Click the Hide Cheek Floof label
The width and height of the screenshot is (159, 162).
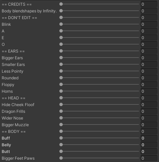pyautogui.click(x=18, y=105)
